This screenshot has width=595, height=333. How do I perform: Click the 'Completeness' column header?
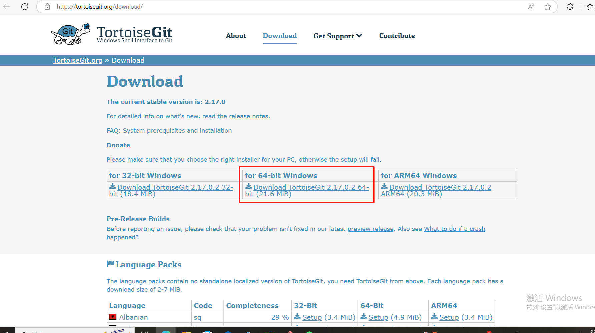tap(257, 306)
